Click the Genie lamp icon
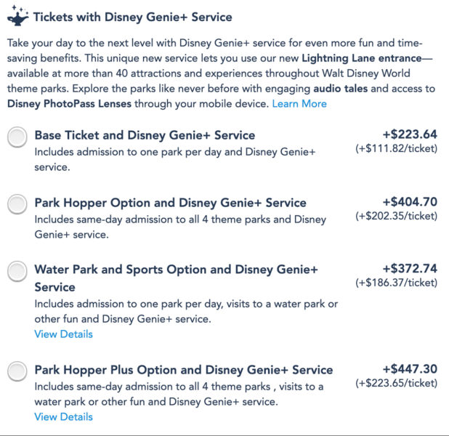The width and height of the screenshot is (449, 436). click(17, 16)
